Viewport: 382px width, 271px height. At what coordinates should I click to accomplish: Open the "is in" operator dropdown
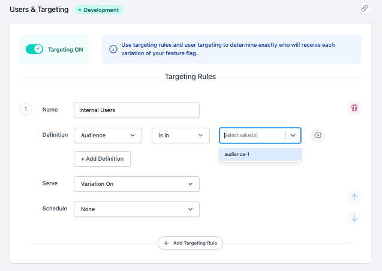[x=180, y=135]
